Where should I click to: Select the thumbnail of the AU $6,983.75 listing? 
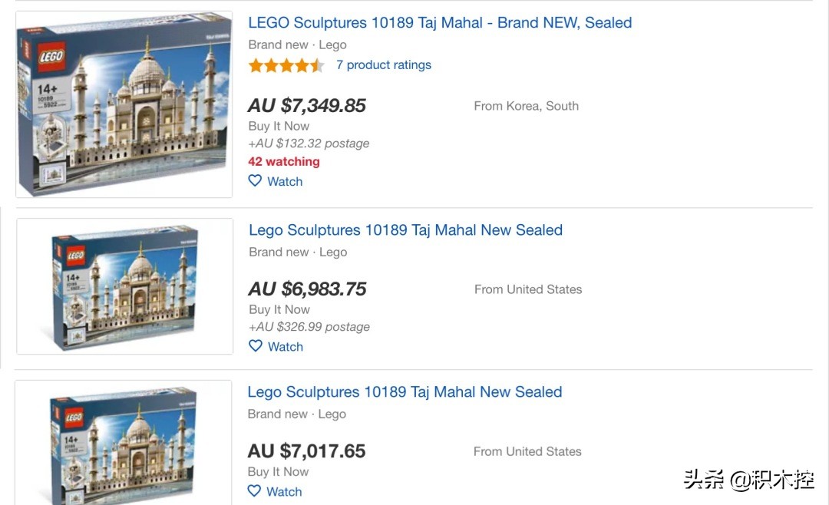(124, 286)
